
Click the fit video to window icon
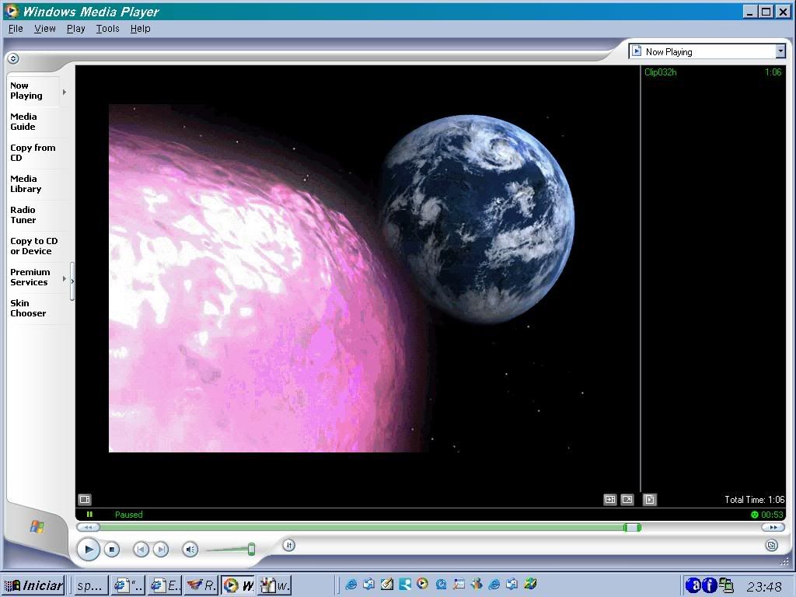(609, 500)
